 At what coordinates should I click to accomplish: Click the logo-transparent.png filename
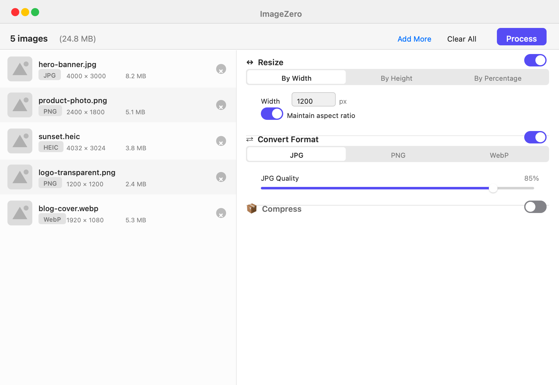coord(77,172)
